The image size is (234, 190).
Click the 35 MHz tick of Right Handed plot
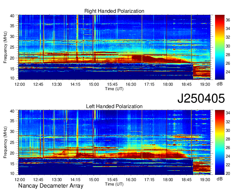tap(12, 26)
